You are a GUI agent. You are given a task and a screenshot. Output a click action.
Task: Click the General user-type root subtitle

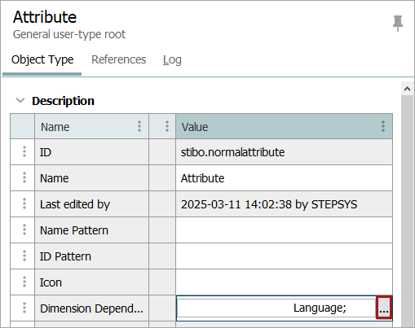coord(69,34)
